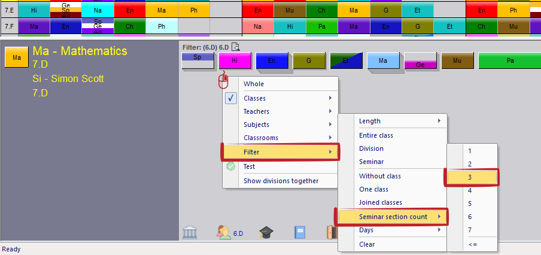
Task: Click the graduation cap teachers icon
Action: [x=266, y=233]
